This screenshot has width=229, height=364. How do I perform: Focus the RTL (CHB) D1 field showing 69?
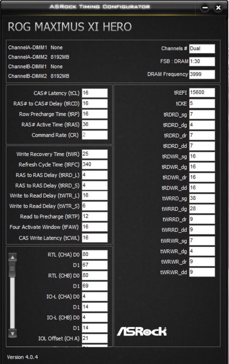(x=95, y=286)
